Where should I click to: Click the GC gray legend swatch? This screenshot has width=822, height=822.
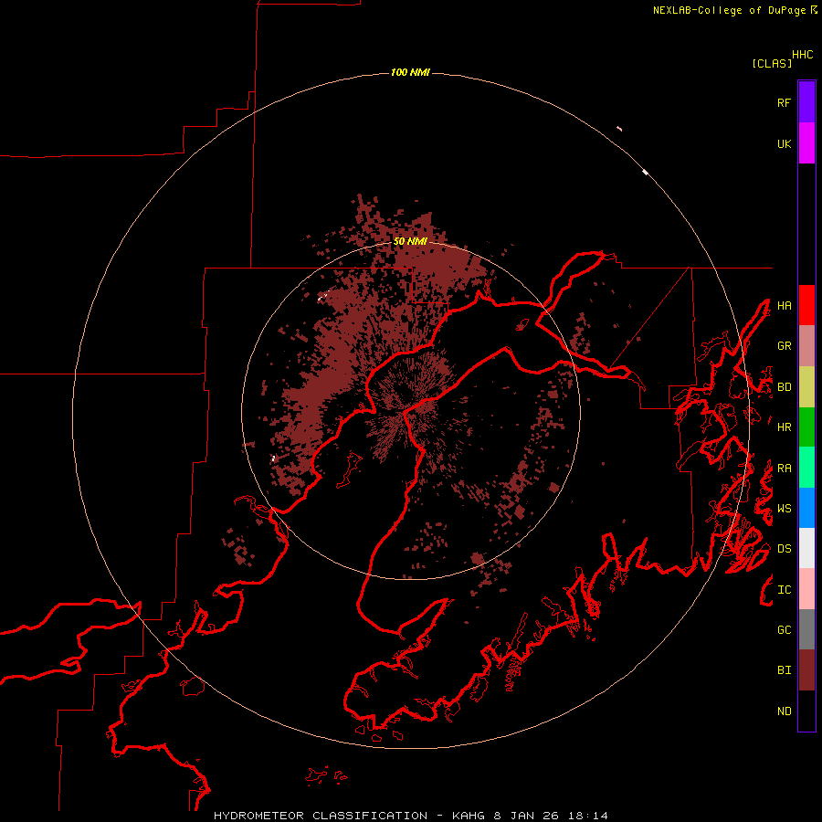[x=806, y=629]
